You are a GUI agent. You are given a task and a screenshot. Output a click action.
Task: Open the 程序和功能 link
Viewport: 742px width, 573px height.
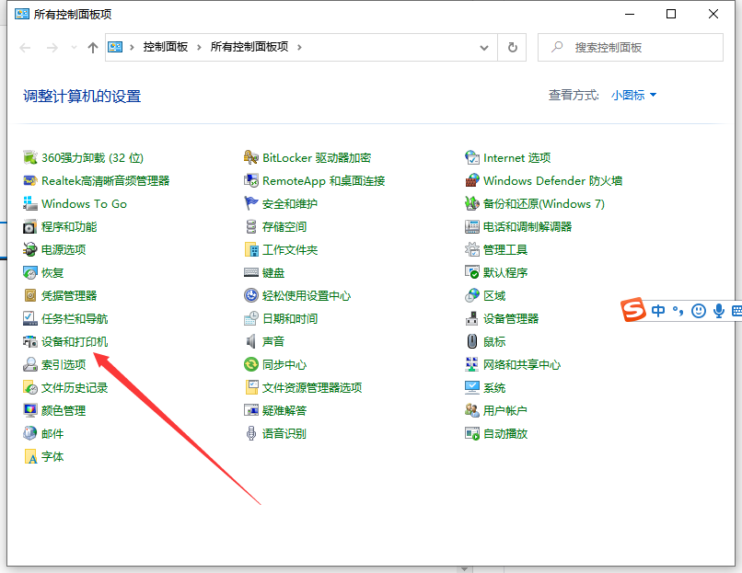coord(69,227)
